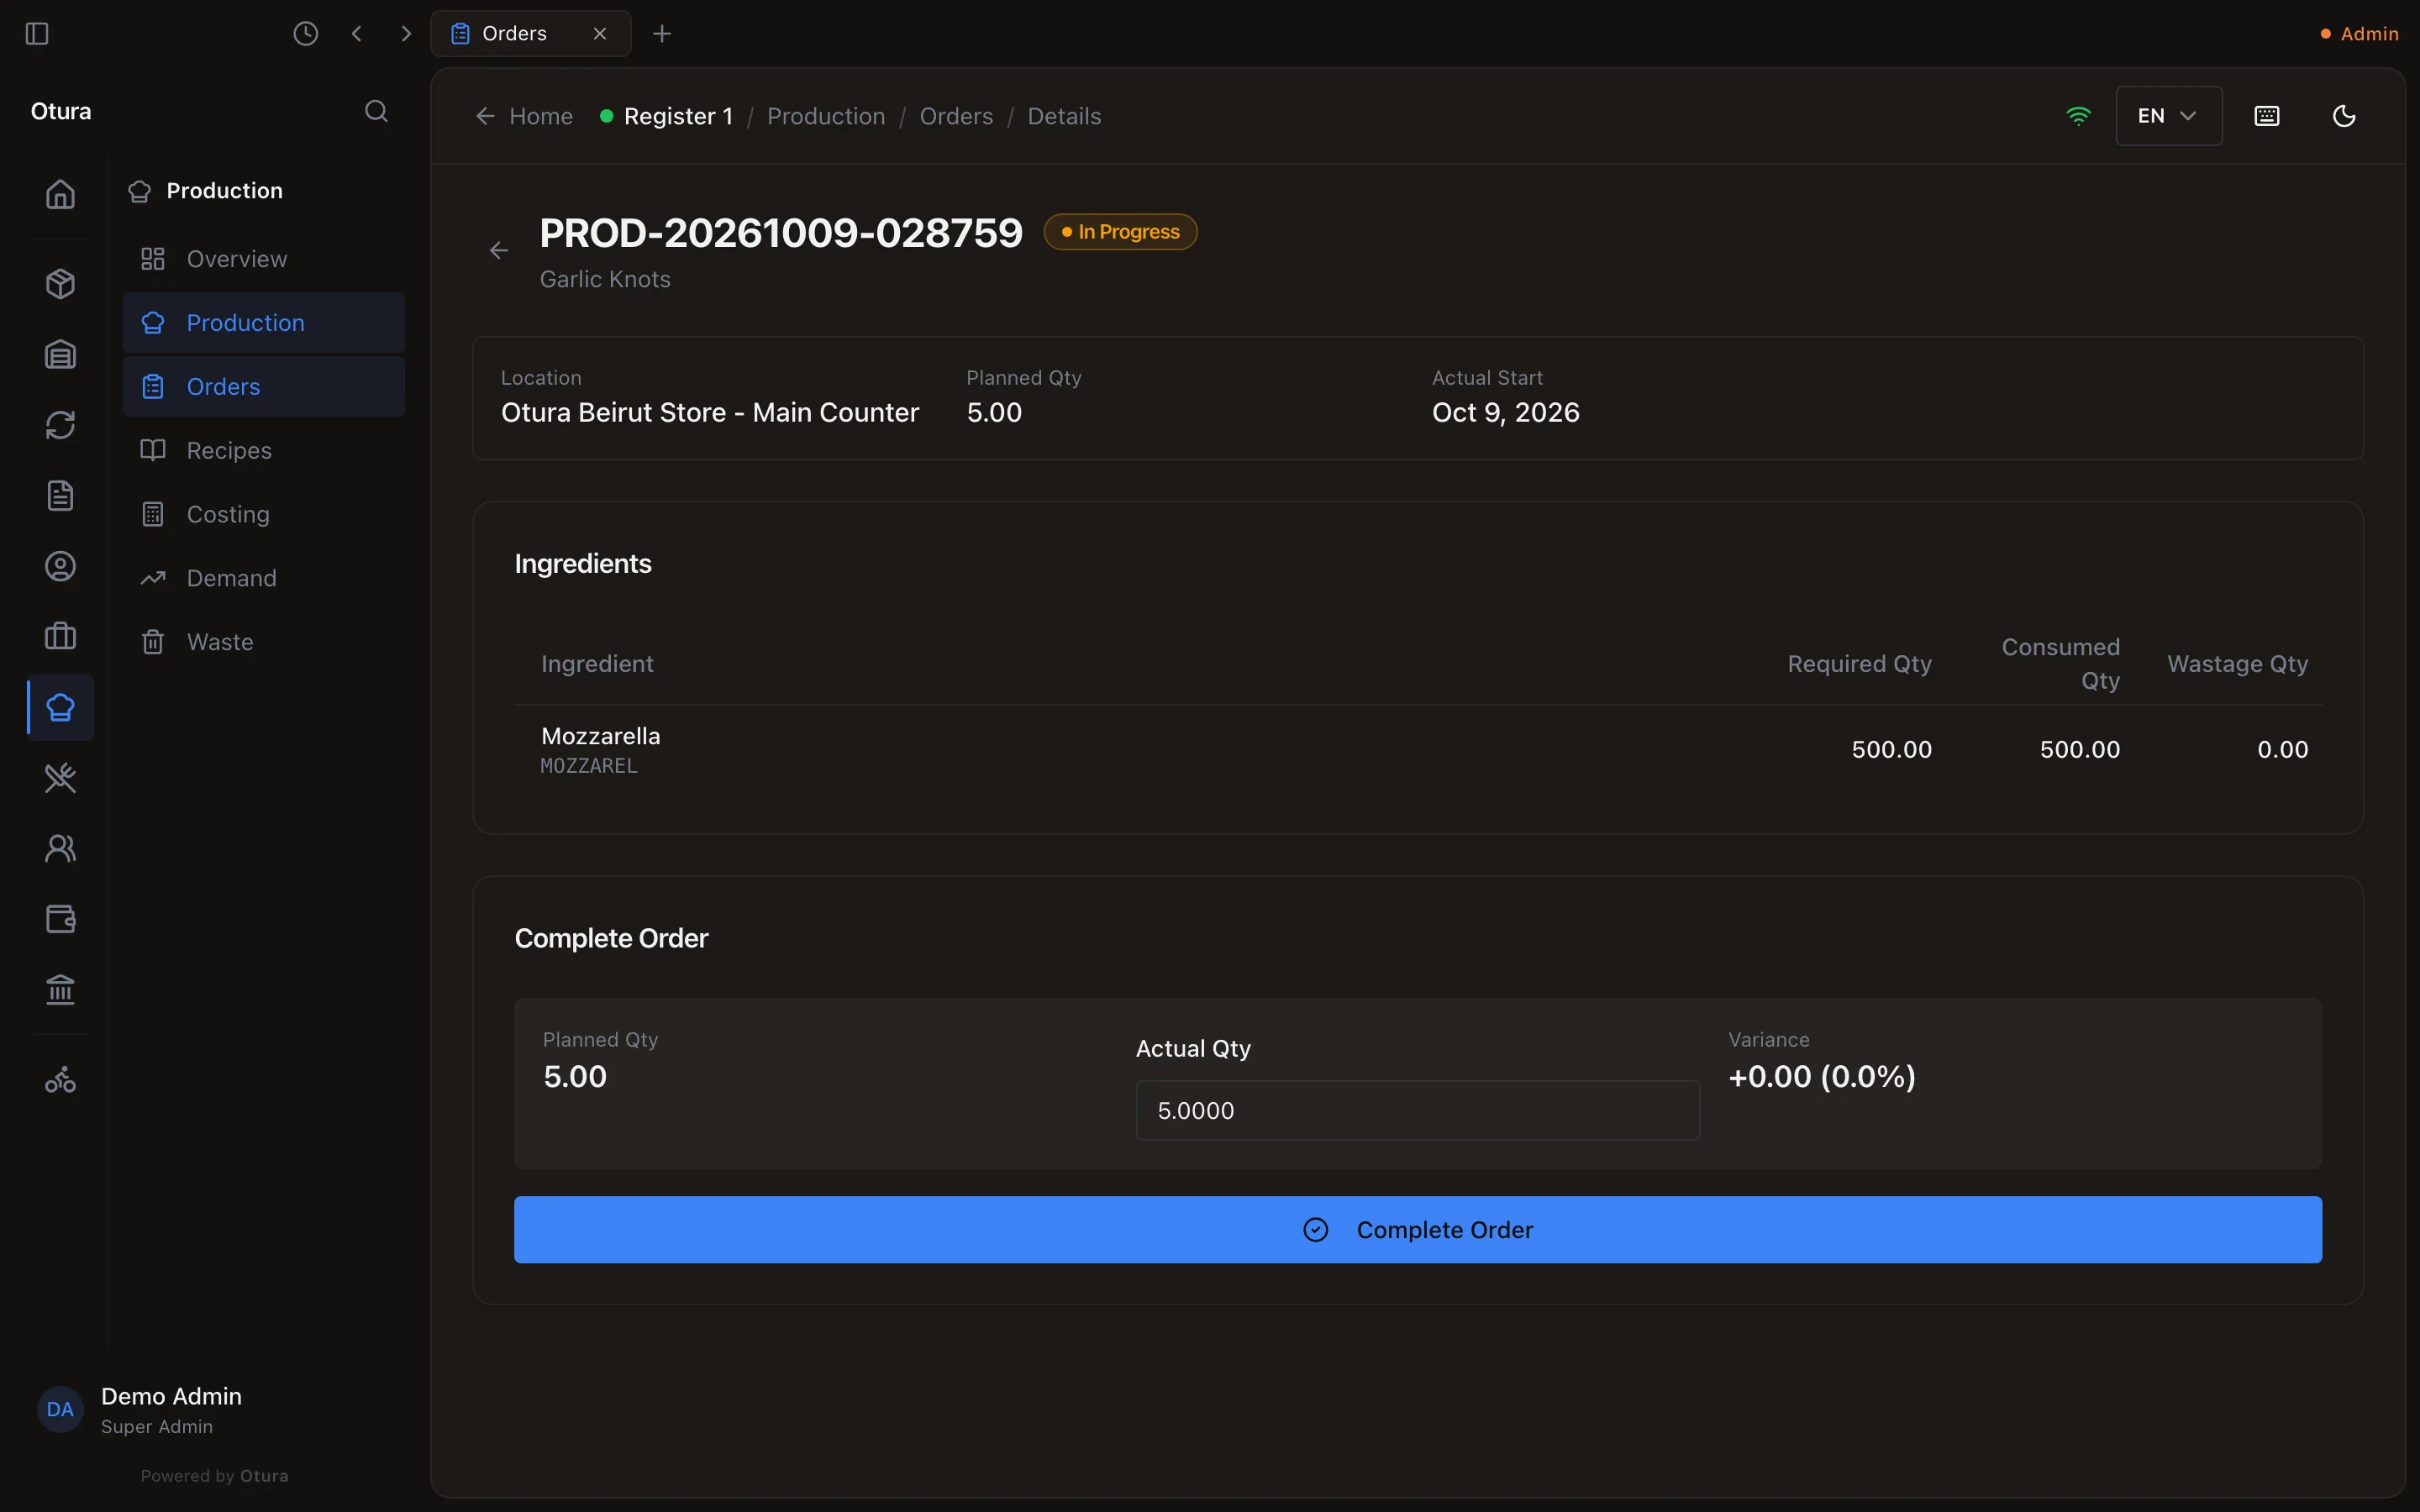Click the back arrow beside the order number

click(x=499, y=250)
